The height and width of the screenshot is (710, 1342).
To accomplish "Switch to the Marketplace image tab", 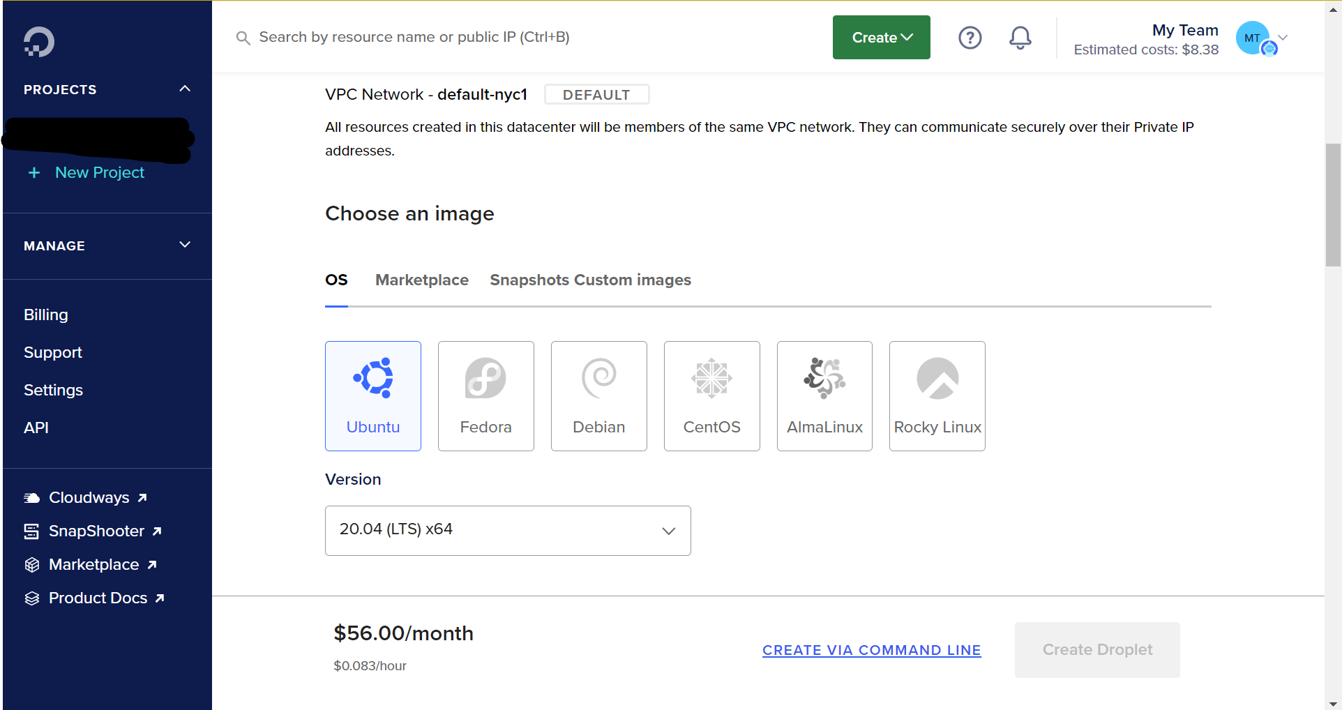I will 422,280.
